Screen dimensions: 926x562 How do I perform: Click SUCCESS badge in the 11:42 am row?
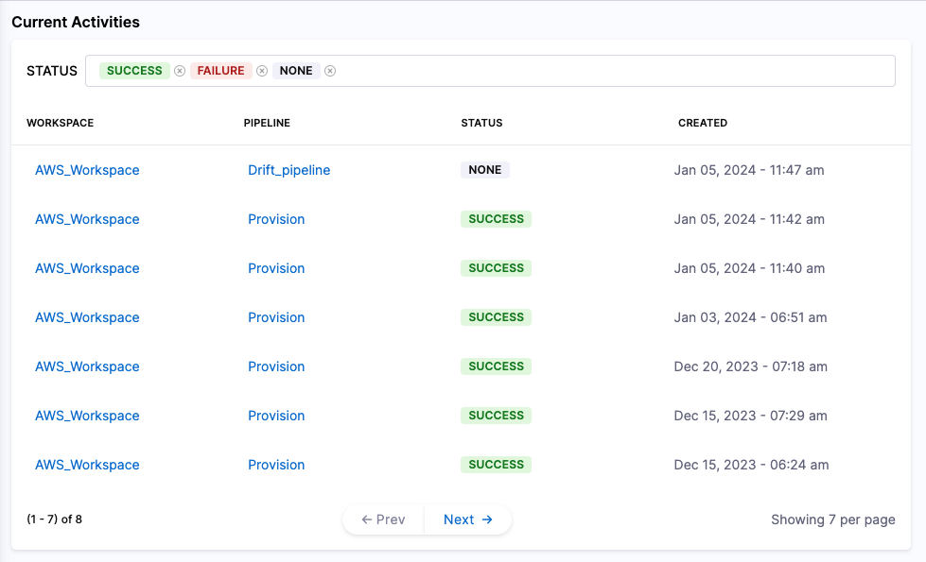point(496,219)
